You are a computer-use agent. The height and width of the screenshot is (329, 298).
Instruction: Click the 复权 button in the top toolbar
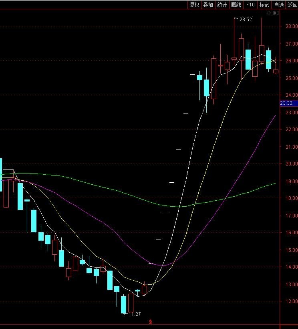(x=194, y=5)
